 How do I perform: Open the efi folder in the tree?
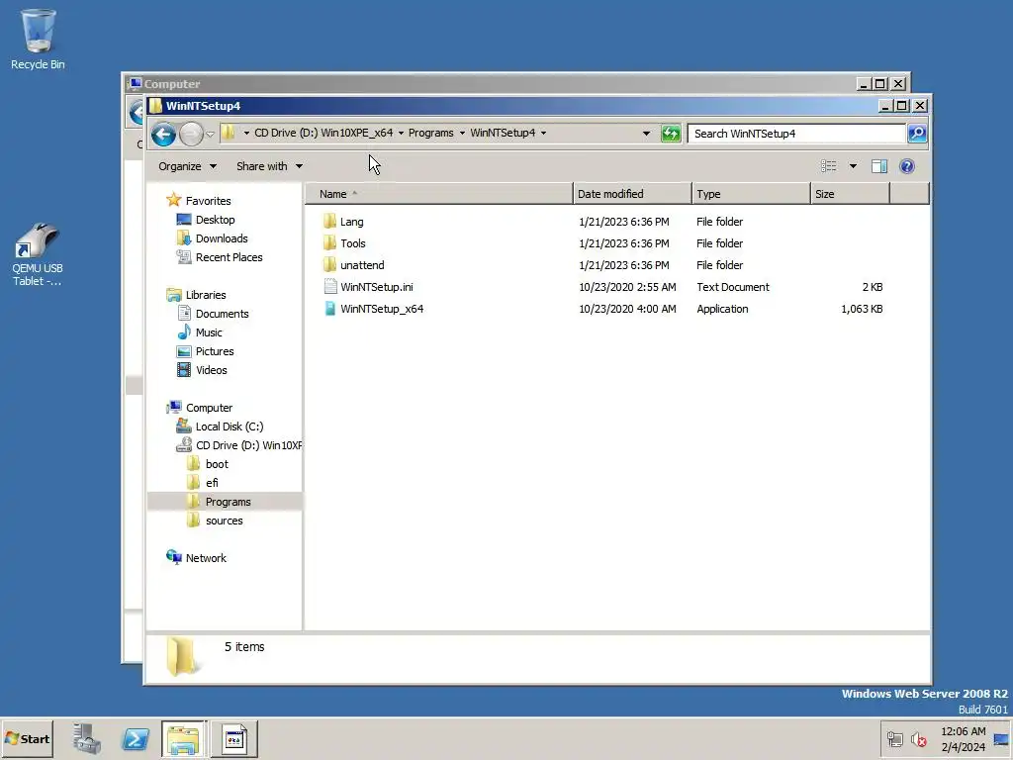click(212, 483)
